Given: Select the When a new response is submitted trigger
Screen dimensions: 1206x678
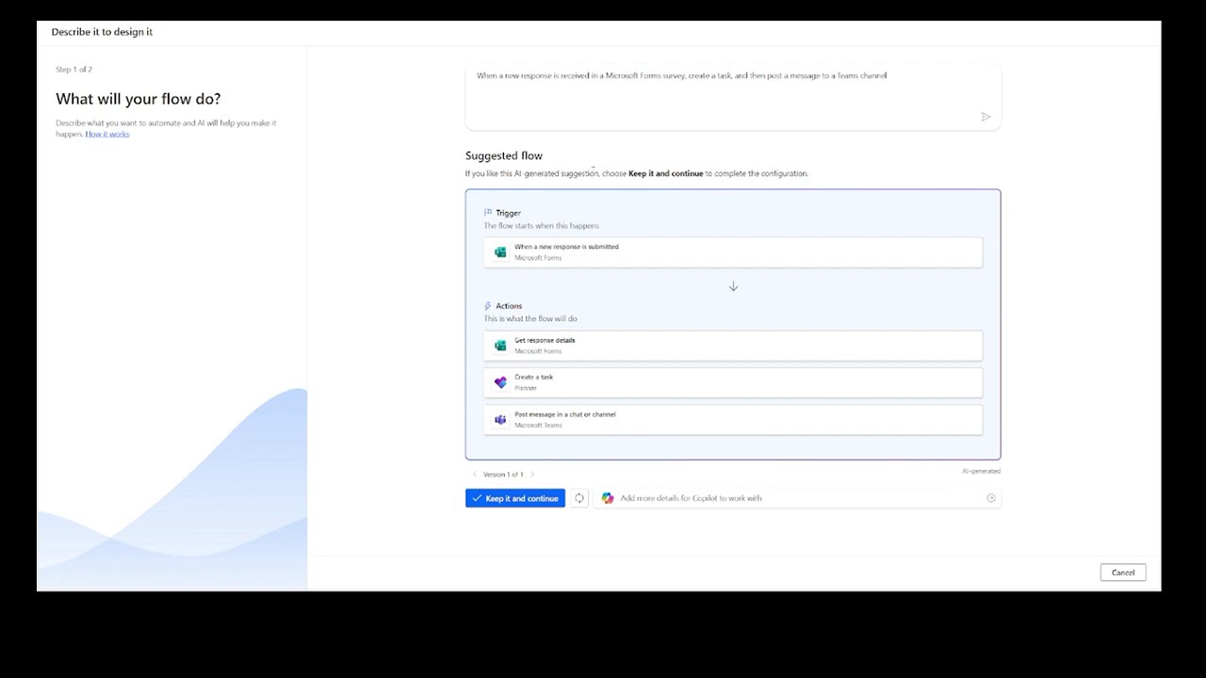Looking at the screenshot, I should tap(733, 252).
